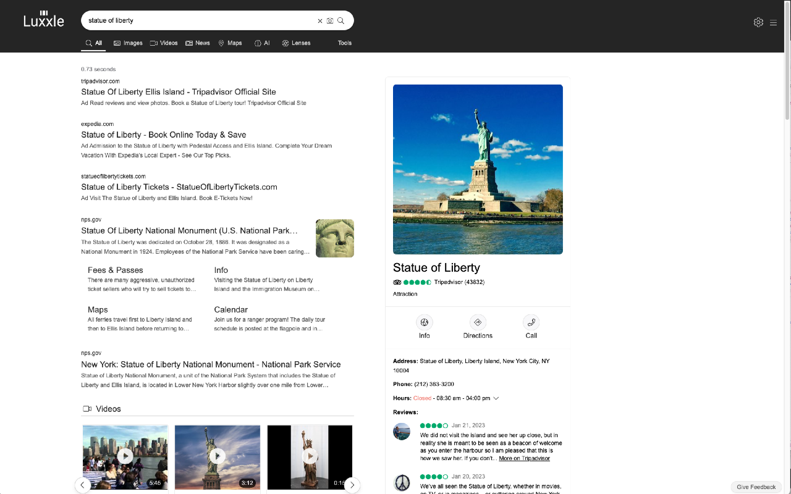The width and height of the screenshot is (791, 494).
Task: Select the Lenses tab
Action: tap(296, 43)
